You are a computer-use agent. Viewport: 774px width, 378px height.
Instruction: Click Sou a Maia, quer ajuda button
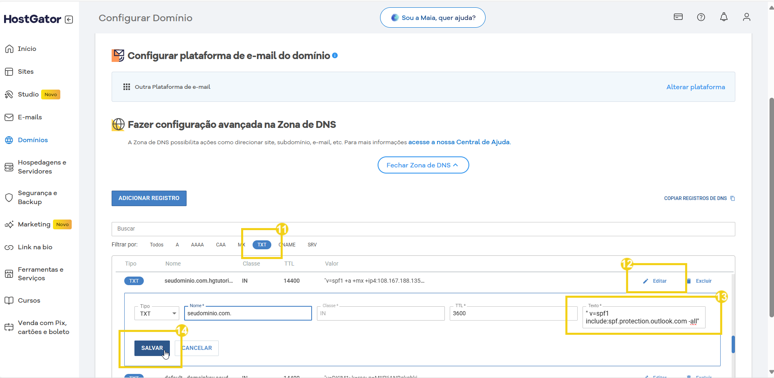click(433, 18)
